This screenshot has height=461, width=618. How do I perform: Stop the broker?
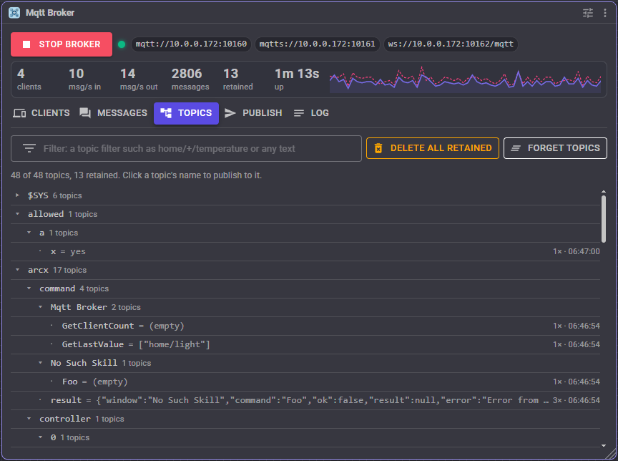[x=62, y=44]
